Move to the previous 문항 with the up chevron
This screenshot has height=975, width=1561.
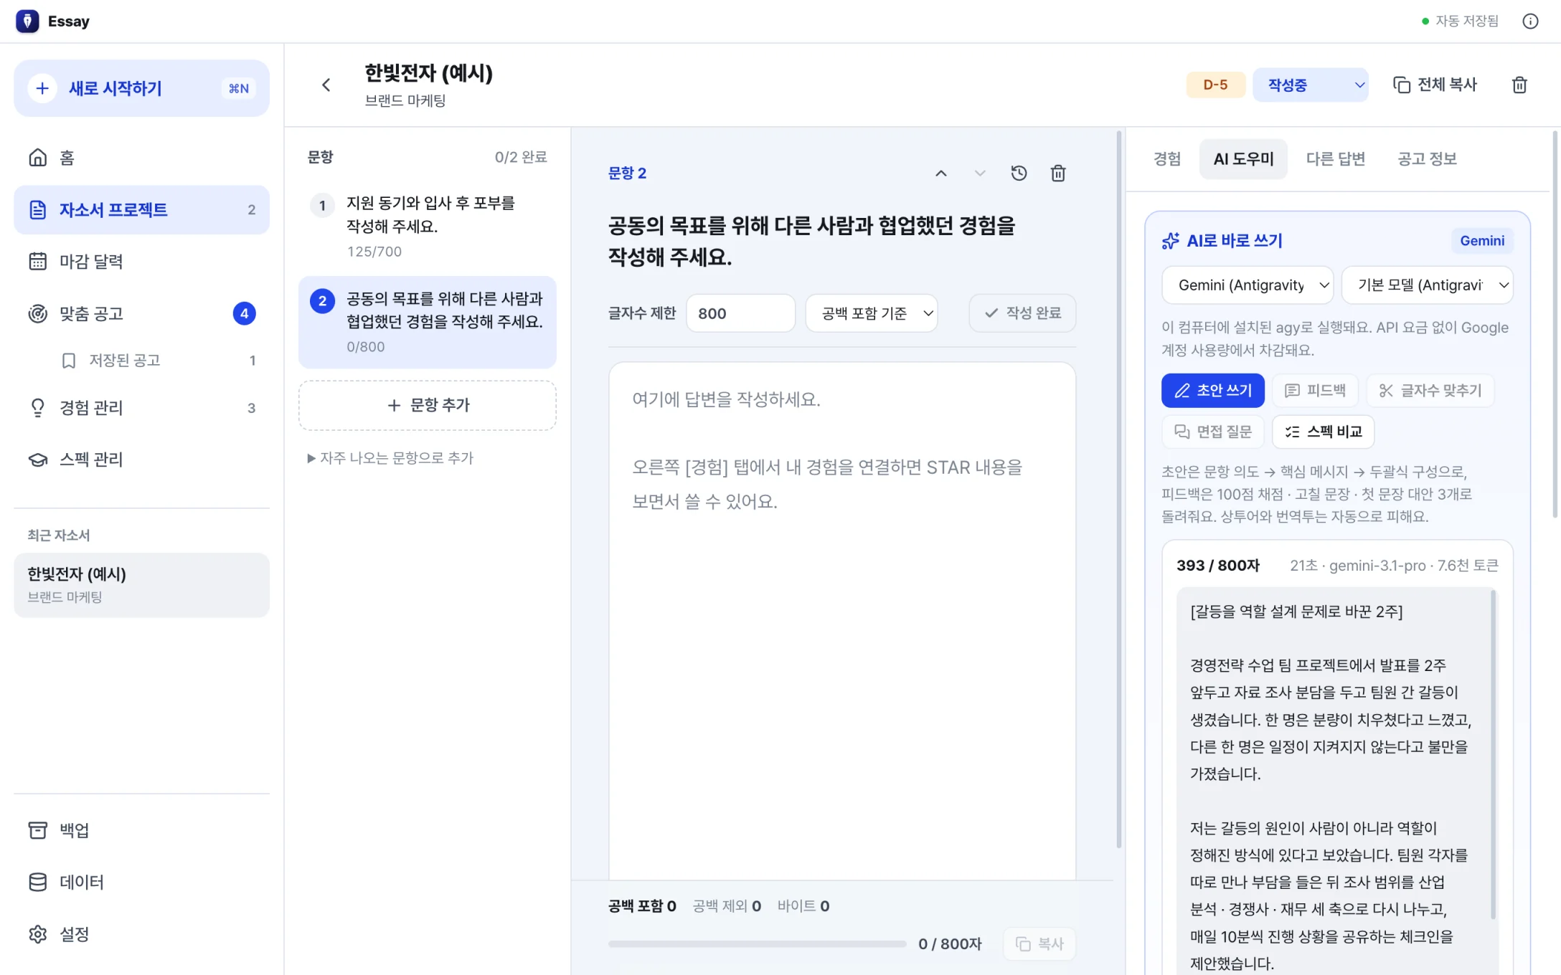(941, 173)
